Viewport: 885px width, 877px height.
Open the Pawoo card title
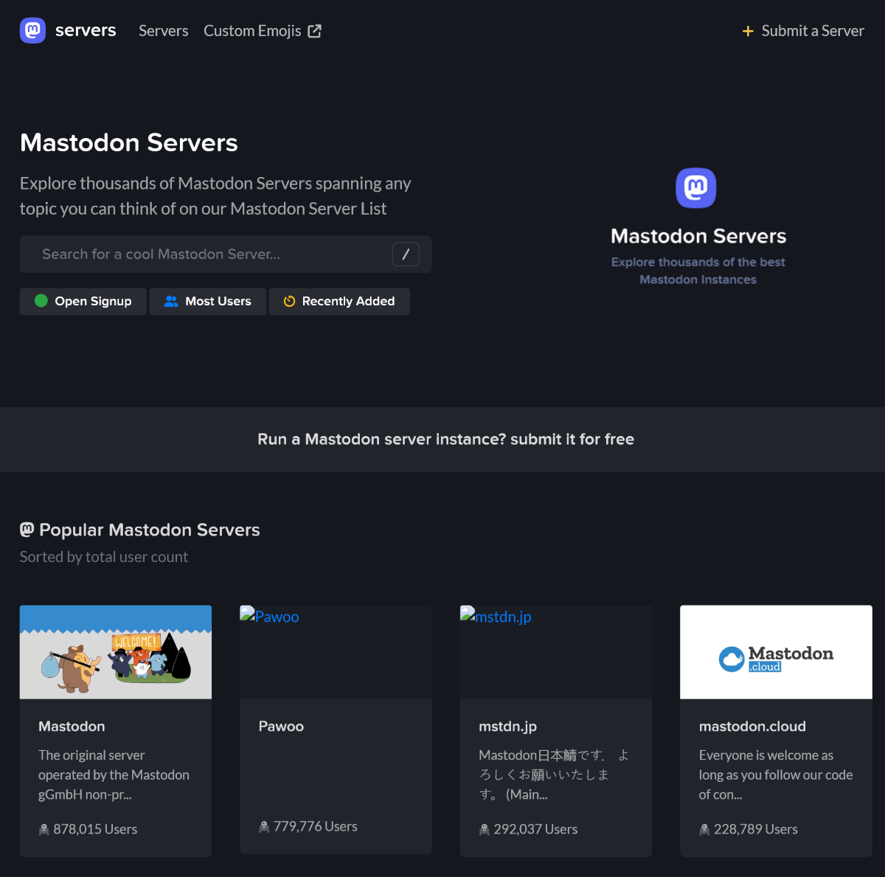281,727
